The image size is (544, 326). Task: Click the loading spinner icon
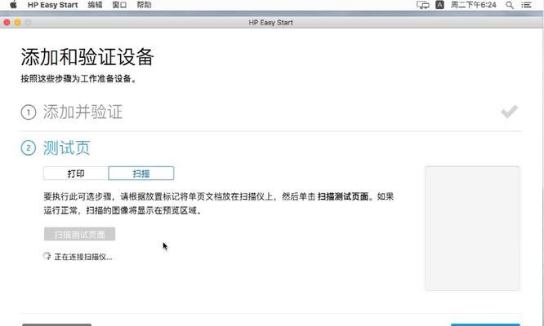click(47, 256)
